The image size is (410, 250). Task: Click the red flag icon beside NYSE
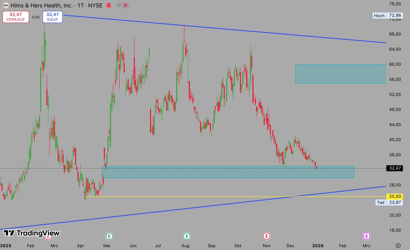tap(109, 5)
